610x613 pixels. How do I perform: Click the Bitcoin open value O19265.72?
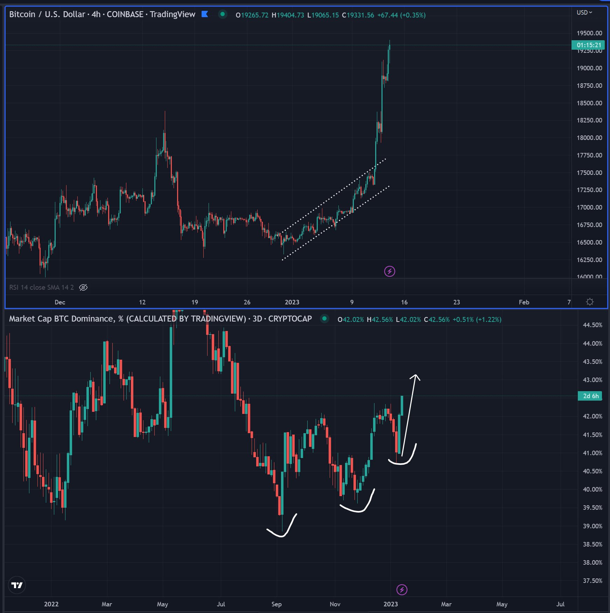252,15
